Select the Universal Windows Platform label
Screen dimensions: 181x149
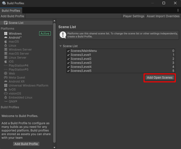click(x=28, y=86)
